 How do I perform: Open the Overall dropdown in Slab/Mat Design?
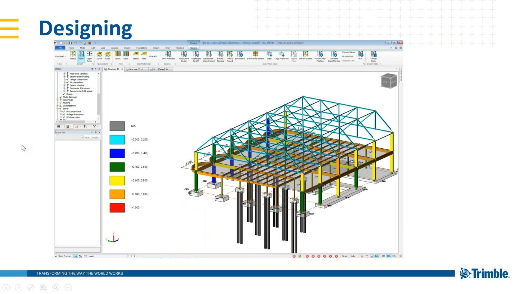[153, 56]
